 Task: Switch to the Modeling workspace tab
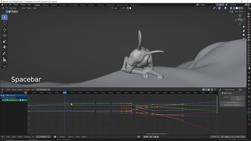(x=45, y=5)
